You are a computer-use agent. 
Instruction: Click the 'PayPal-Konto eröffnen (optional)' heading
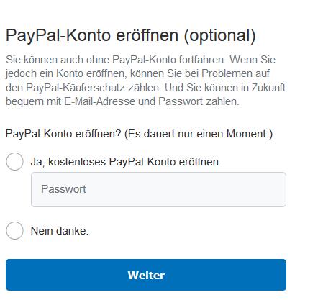131,36
